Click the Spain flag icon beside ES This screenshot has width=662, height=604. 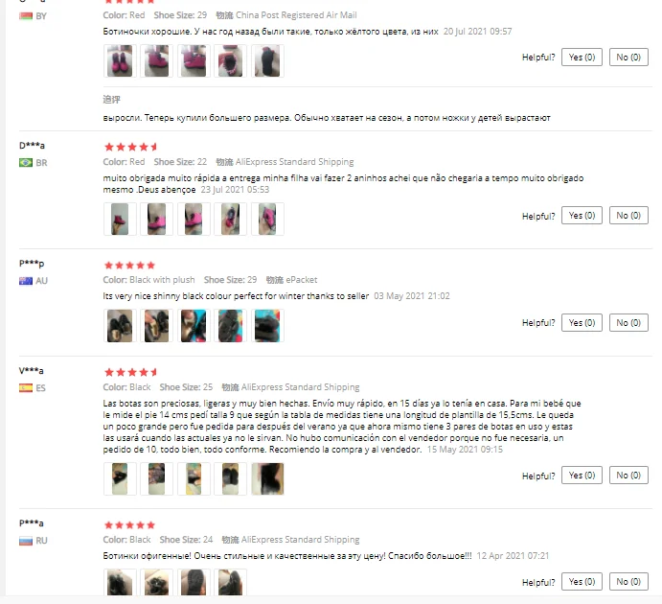tap(26, 387)
